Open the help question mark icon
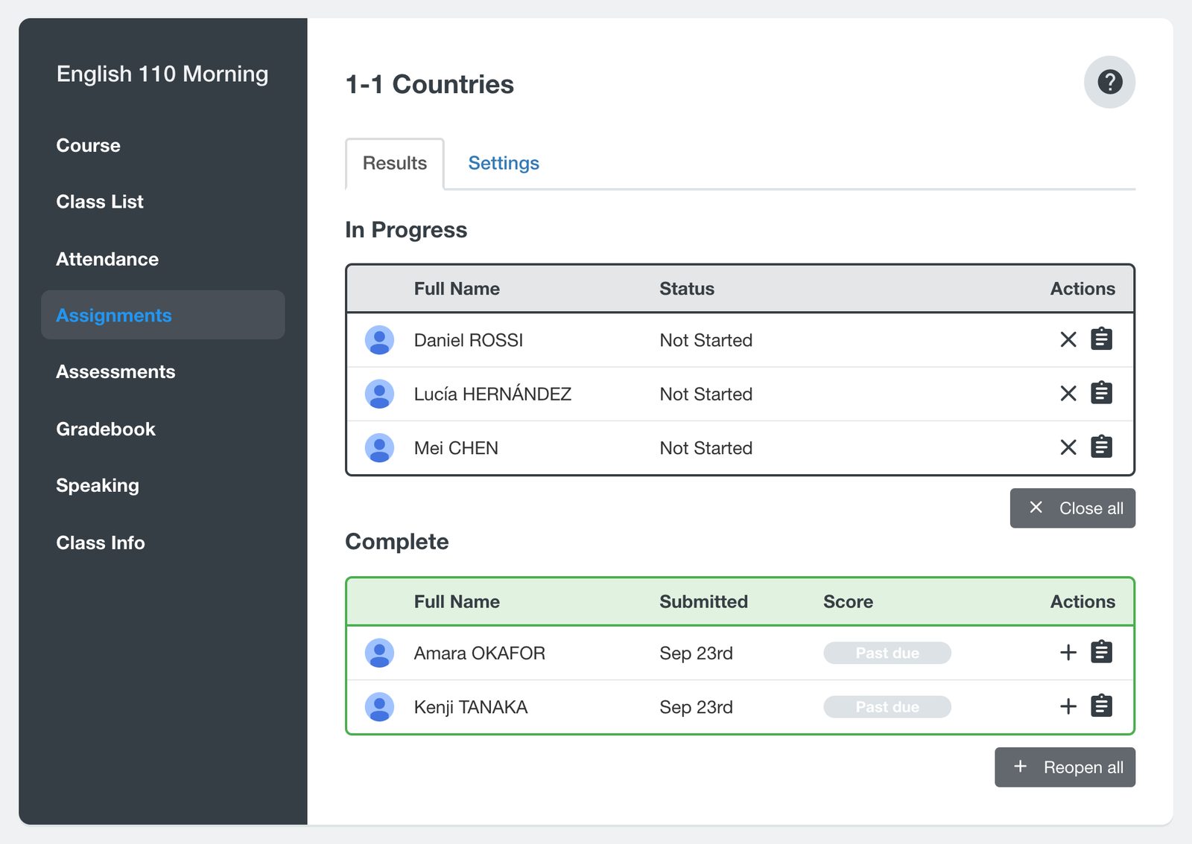 (1109, 82)
